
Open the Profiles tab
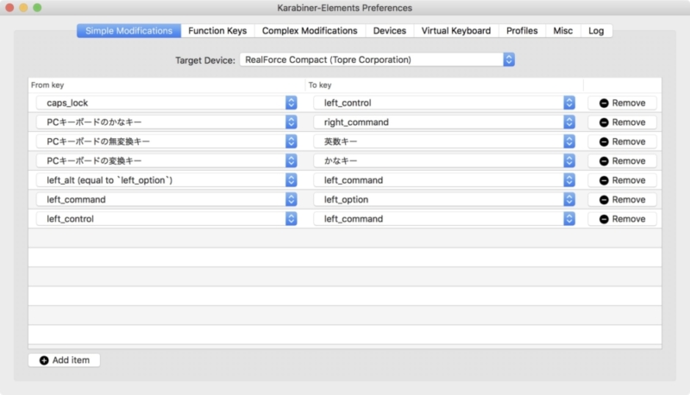[522, 31]
